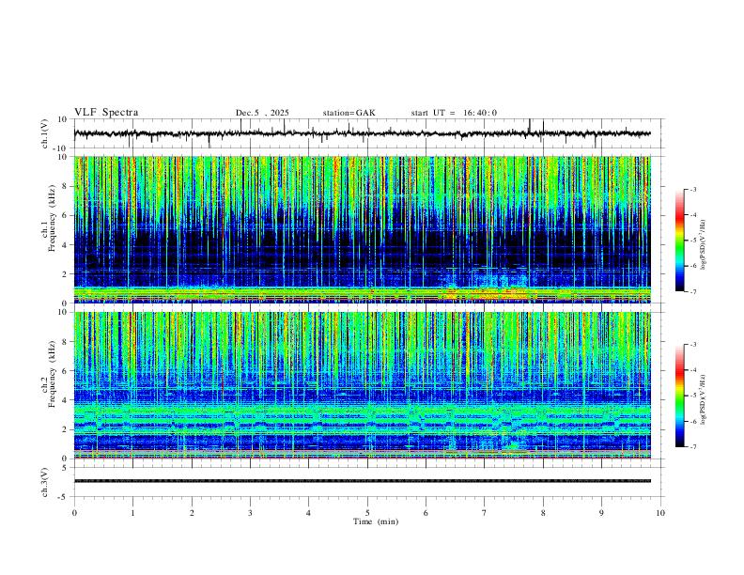Click the time axis tick label "4"

pyautogui.click(x=308, y=513)
